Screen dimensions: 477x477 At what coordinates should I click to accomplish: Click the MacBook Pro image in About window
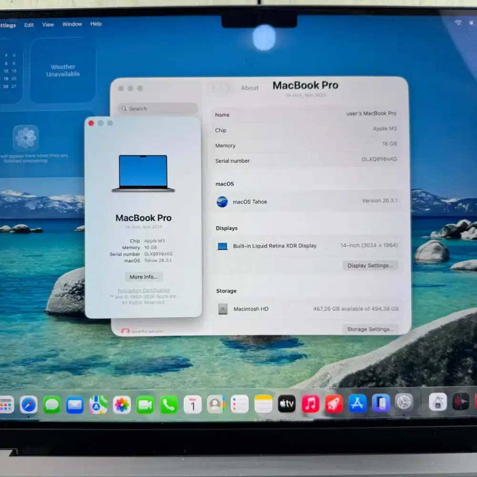pos(143,174)
